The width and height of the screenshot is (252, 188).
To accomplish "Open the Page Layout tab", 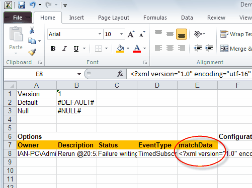I will (x=114, y=18).
